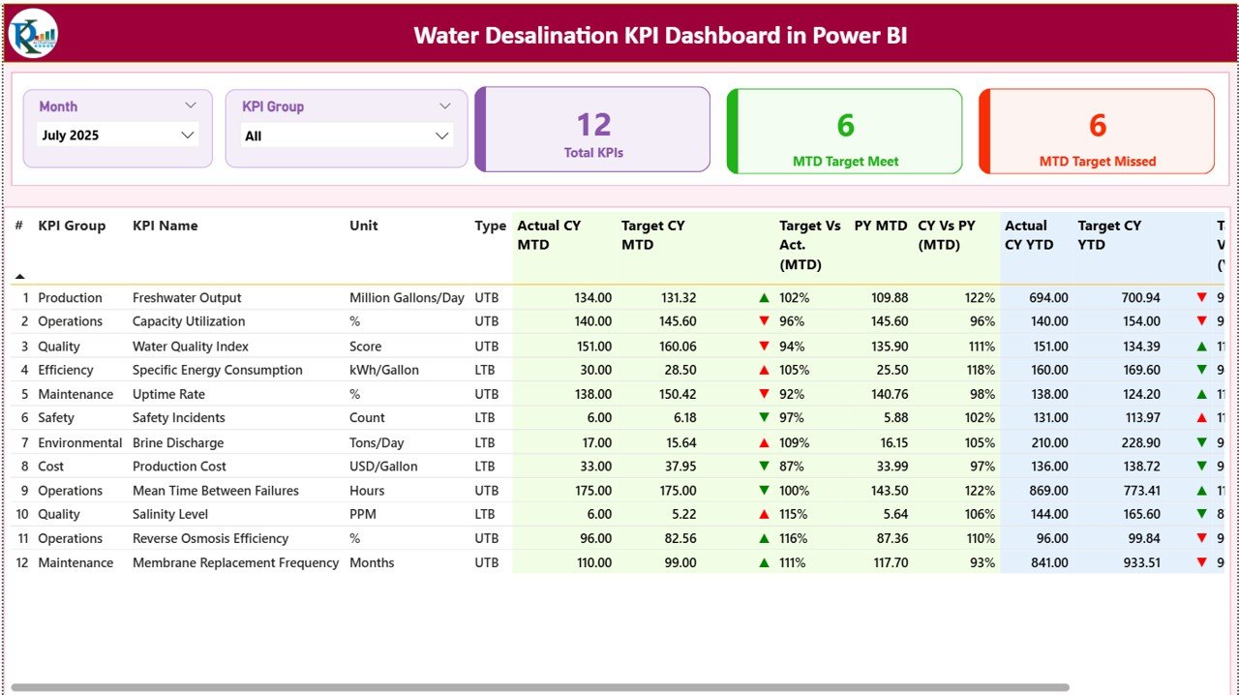Click the PY MTD column header
1239x695 pixels.
pos(879,226)
